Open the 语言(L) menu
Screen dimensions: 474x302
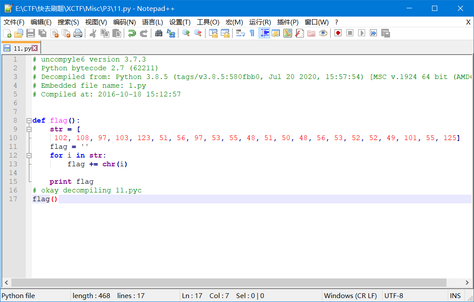click(x=153, y=22)
